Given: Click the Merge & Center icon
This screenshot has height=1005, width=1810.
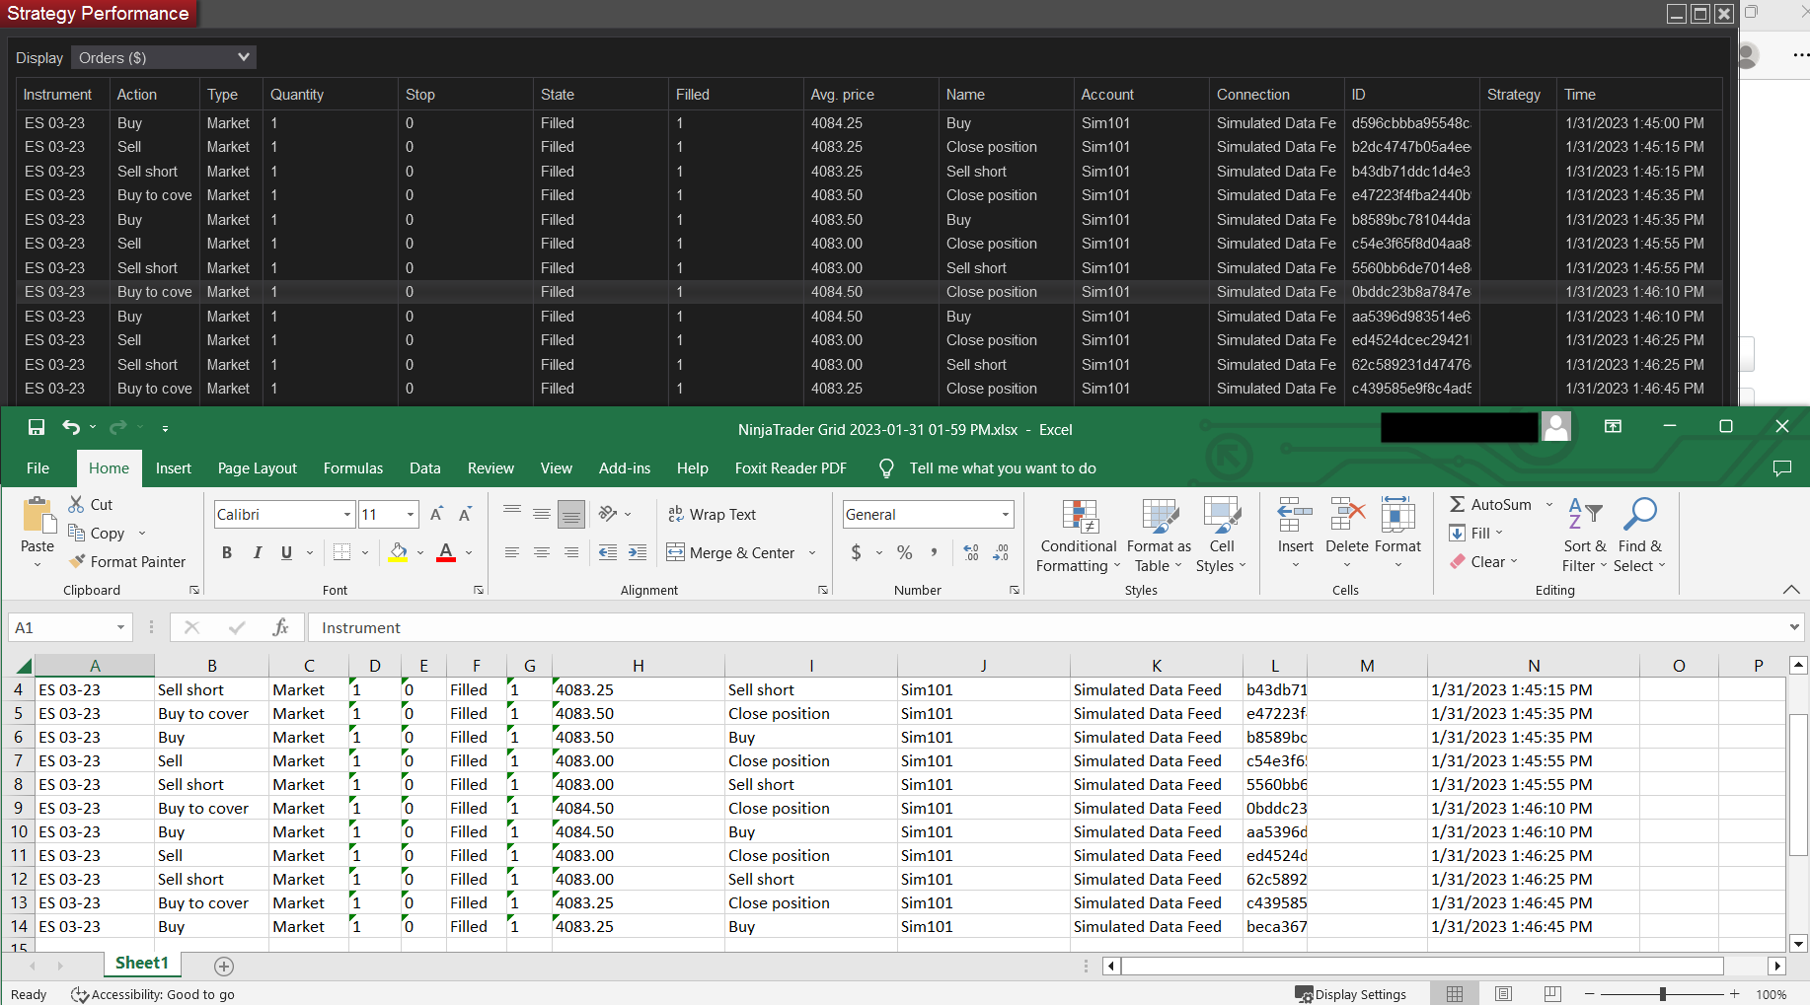Looking at the screenshot, I should pos(676,552).
